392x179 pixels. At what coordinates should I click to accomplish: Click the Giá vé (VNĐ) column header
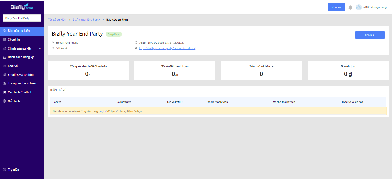(175, 102)
